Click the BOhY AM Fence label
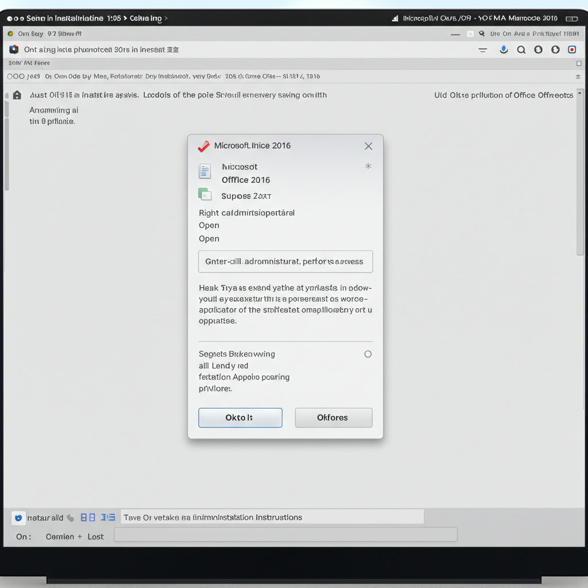The image size is (588, 588). pos(29,63)
